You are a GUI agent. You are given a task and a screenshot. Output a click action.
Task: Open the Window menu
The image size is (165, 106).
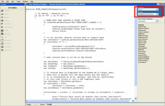[25, 2]
